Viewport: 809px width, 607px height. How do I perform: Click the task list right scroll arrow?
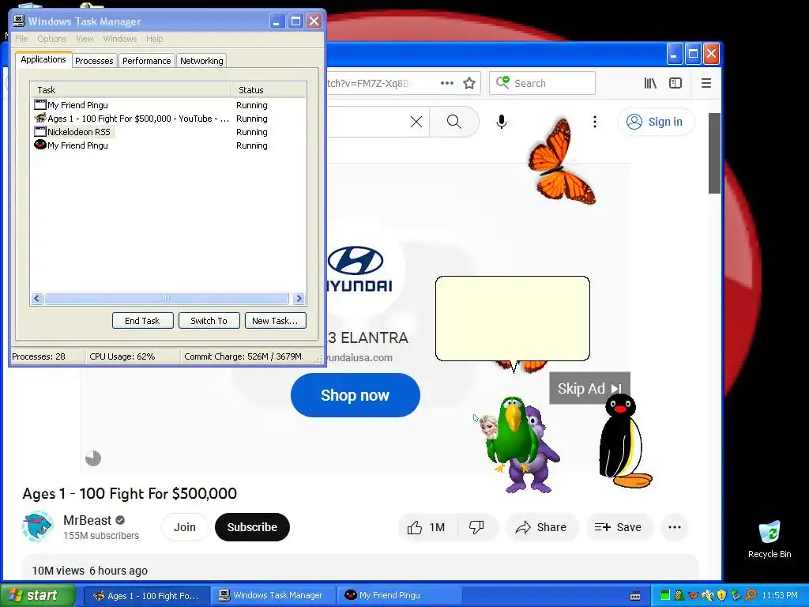[299, 298]
